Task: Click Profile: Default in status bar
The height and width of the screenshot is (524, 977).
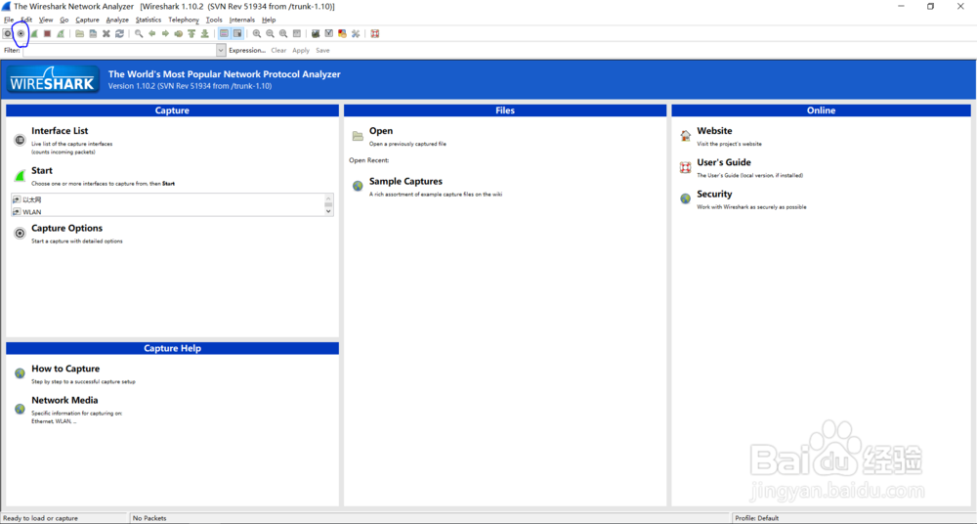Action: (757, 518)
